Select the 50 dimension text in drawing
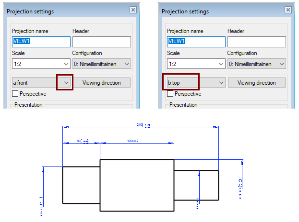The height and width of the screenshot is (222, 299). click(83, 141)
